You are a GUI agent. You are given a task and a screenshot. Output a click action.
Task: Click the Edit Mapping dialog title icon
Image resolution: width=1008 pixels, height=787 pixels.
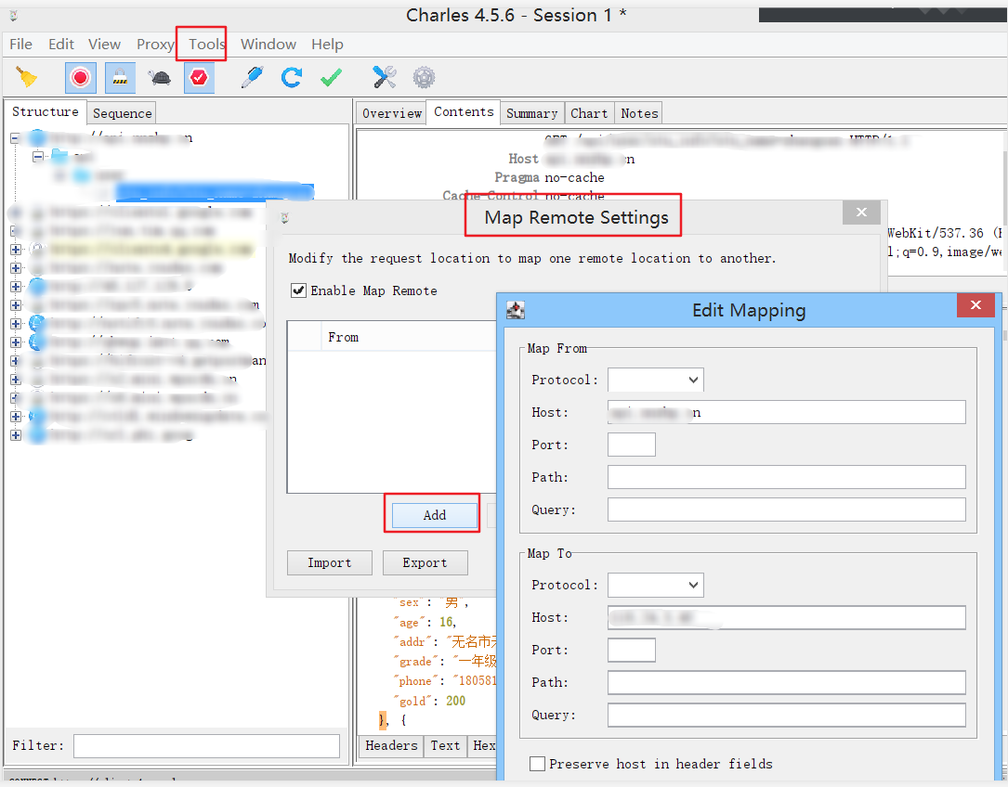click(x=516, y=310)
